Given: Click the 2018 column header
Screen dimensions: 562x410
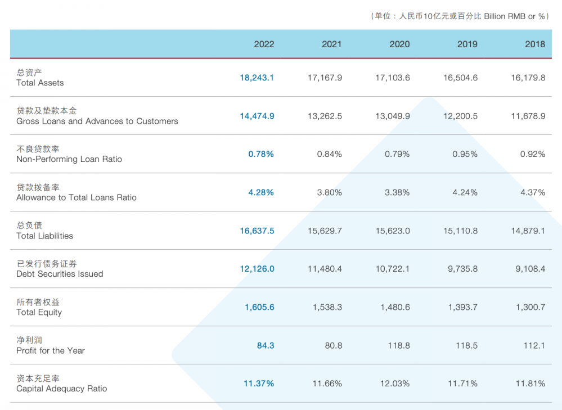Looking at the screenshot, I should pos(534,44).
